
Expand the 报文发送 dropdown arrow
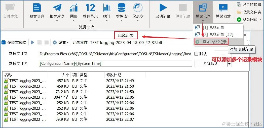point(57,21)
